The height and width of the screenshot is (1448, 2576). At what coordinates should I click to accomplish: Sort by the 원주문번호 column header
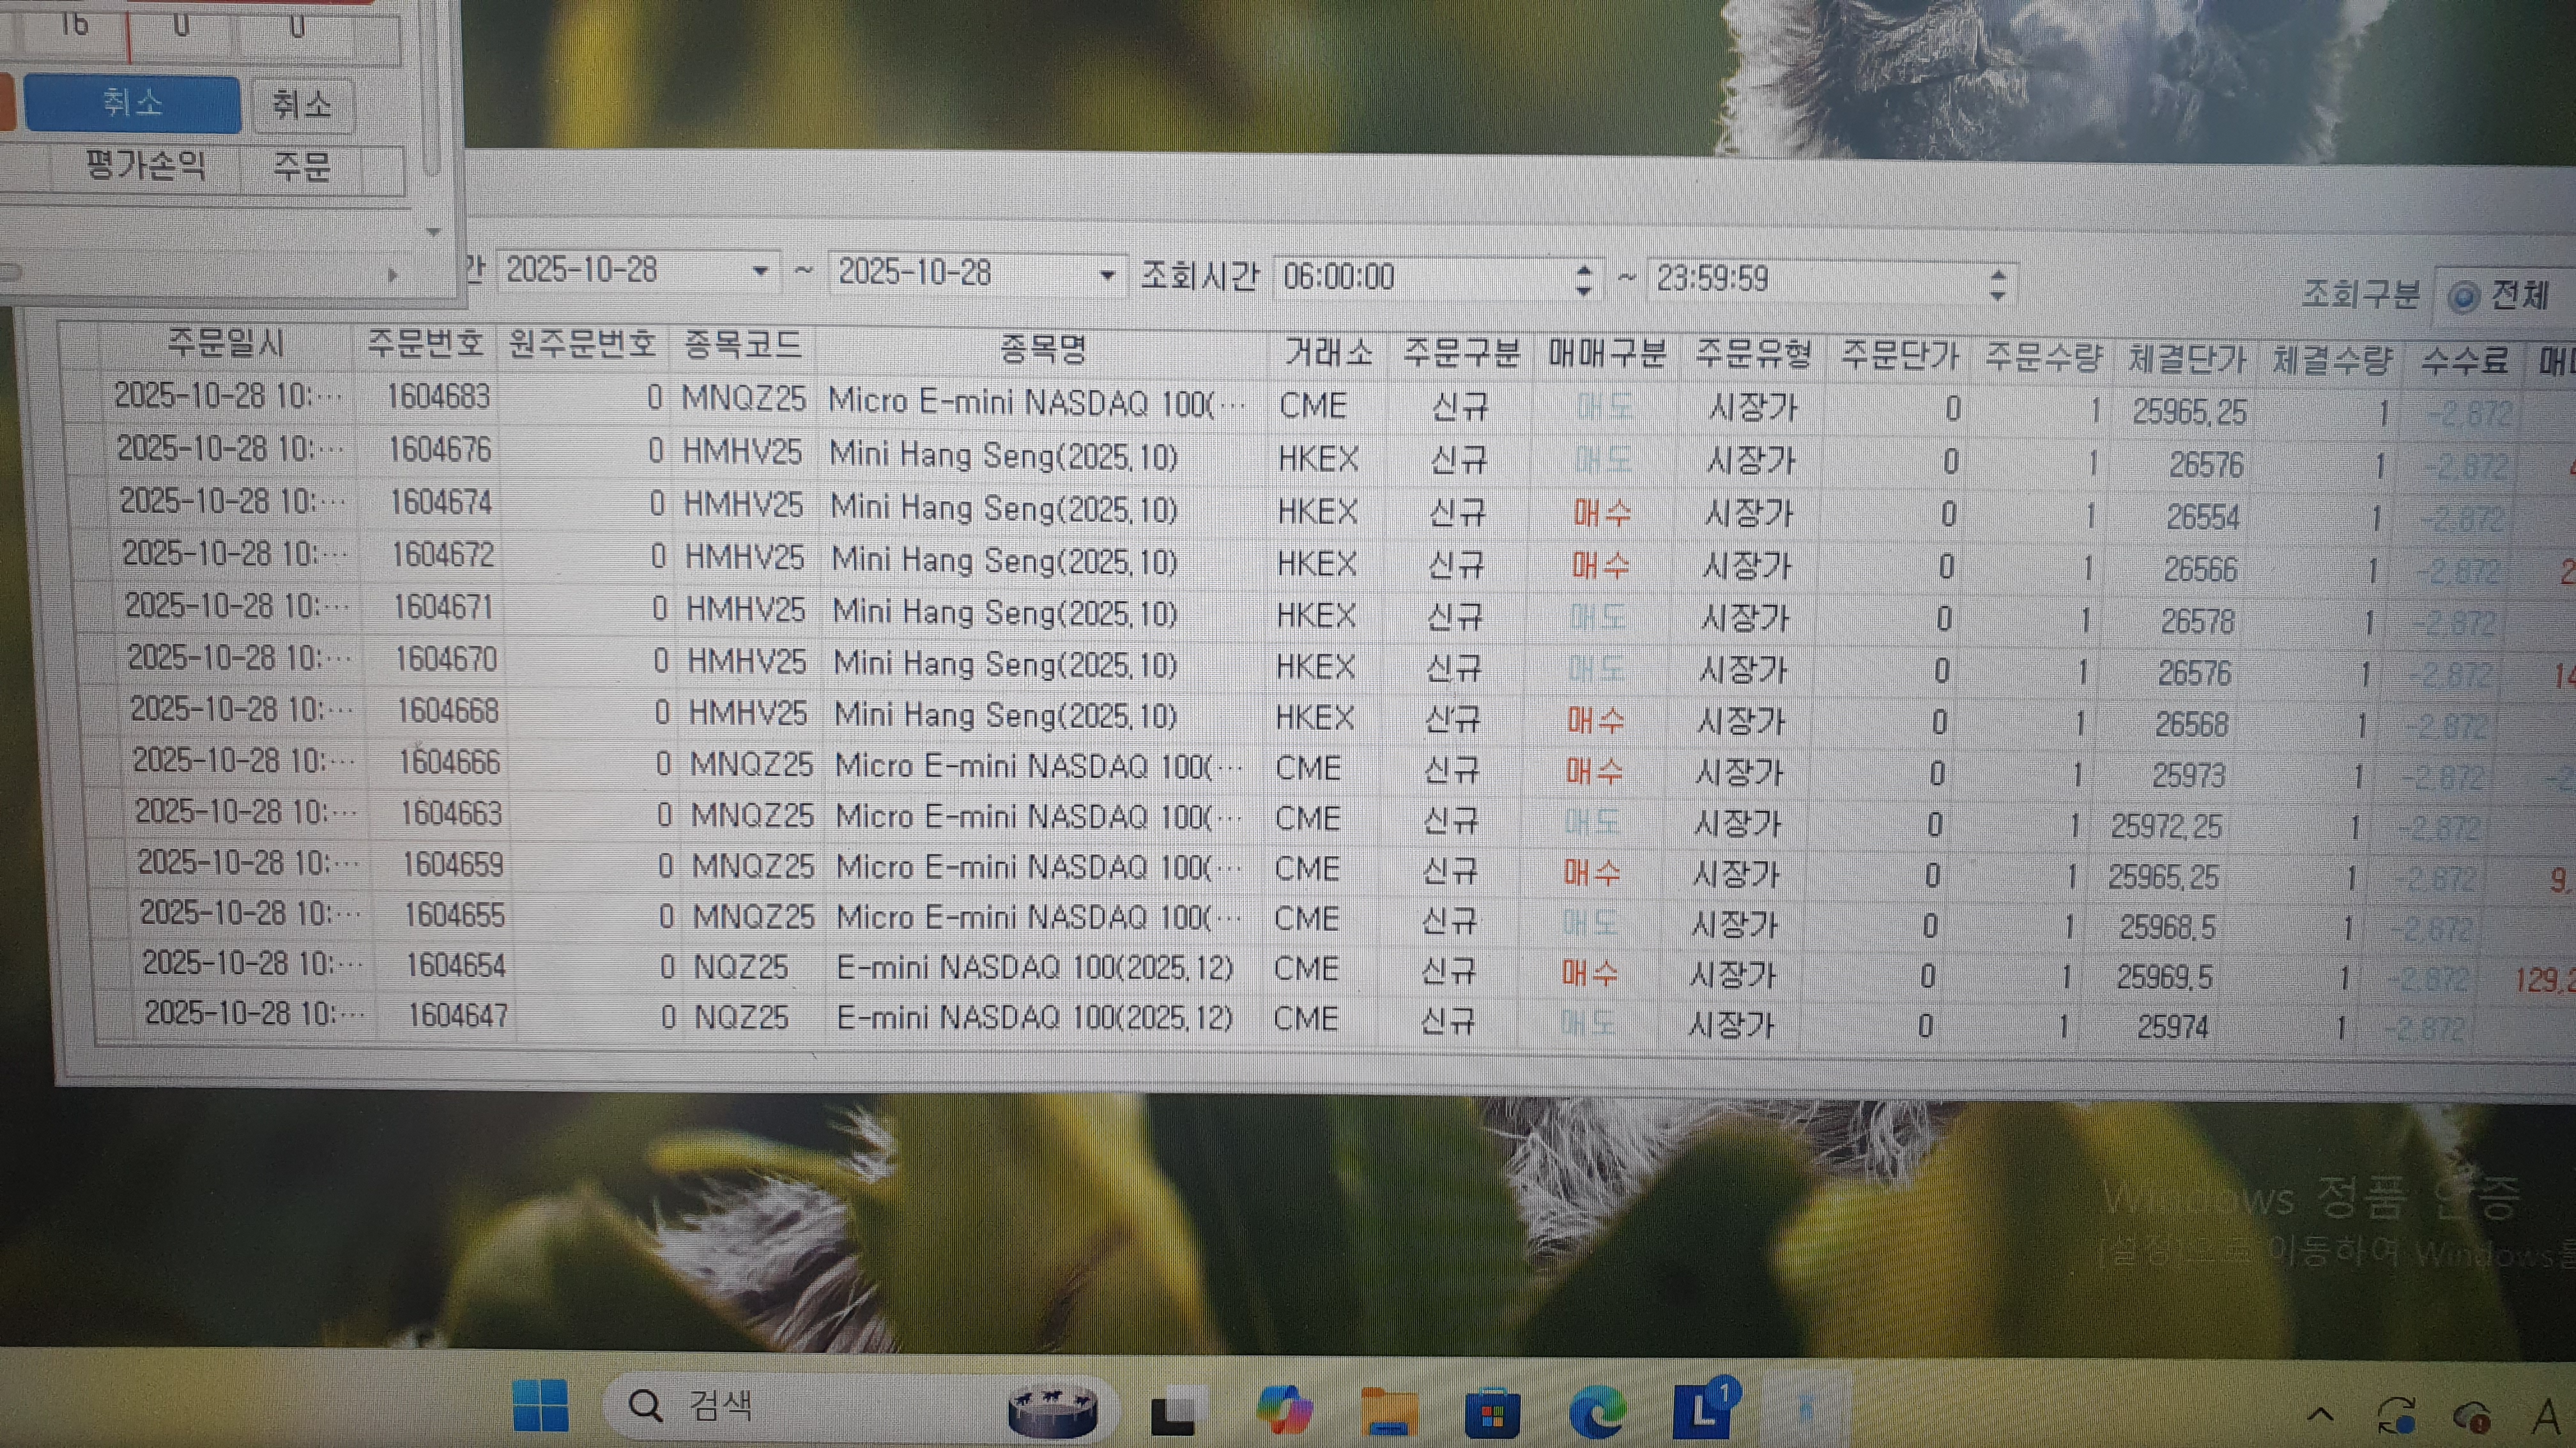click(x=582, y=345)
